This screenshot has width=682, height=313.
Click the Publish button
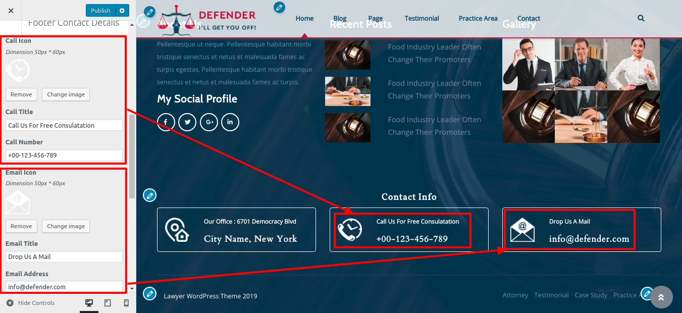tap(100, 11)
